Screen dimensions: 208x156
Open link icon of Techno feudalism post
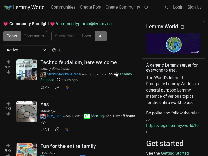[57, 88]
